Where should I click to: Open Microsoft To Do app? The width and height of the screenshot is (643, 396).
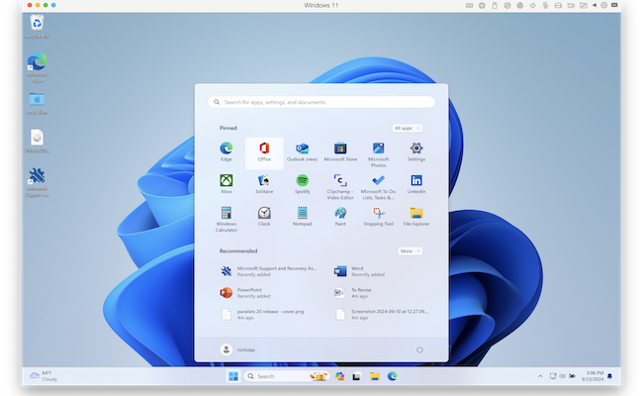pos(378,187)
